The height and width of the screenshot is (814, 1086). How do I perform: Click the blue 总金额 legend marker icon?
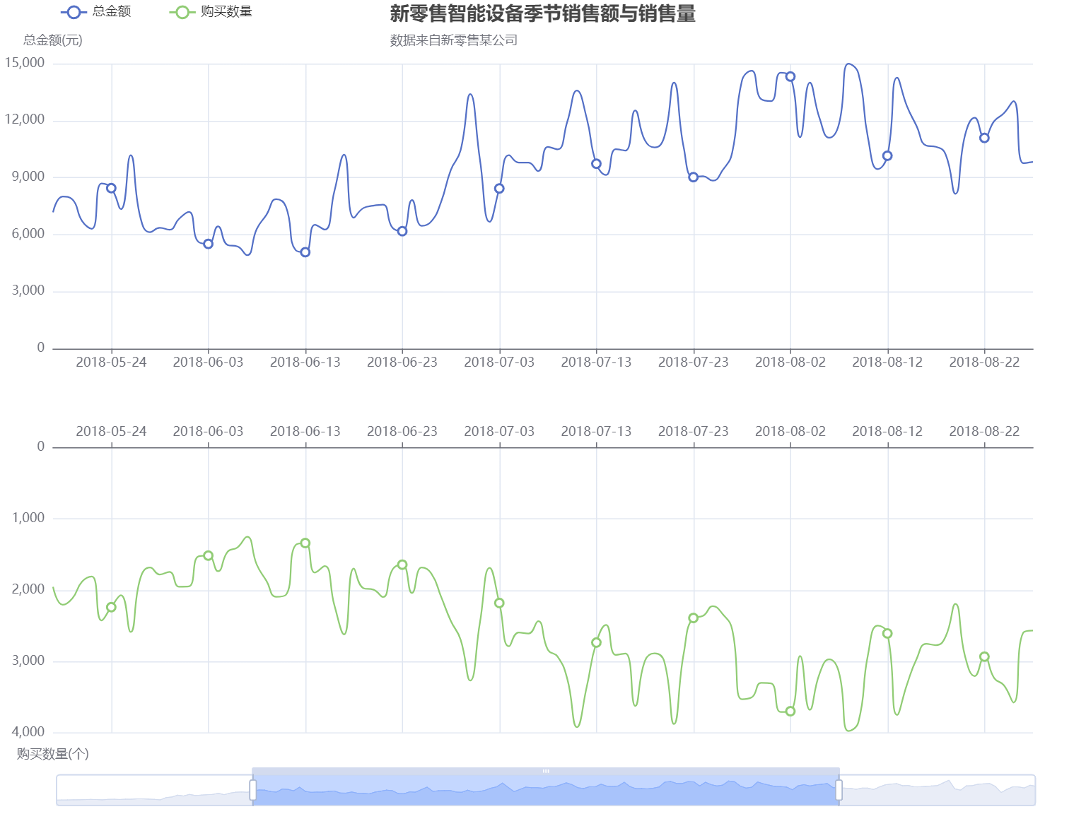point(74,12)
